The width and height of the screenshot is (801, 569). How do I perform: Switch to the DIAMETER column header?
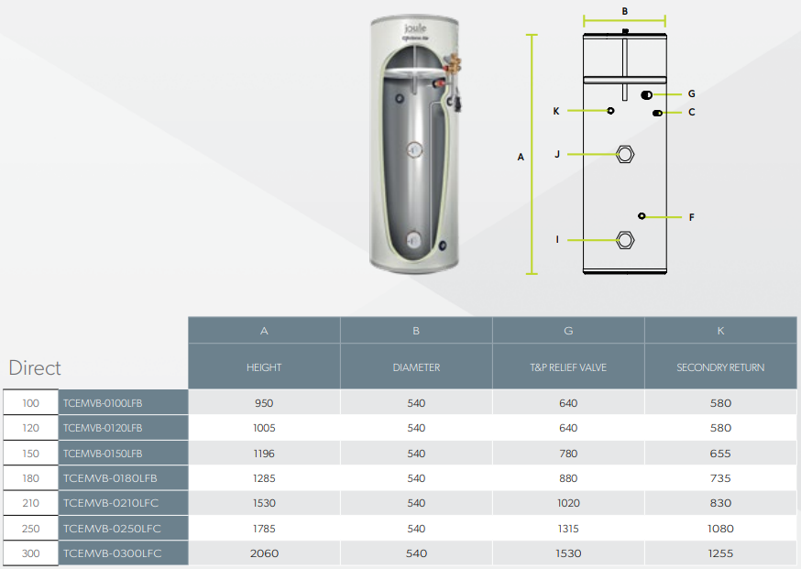[x=416, y=367]
